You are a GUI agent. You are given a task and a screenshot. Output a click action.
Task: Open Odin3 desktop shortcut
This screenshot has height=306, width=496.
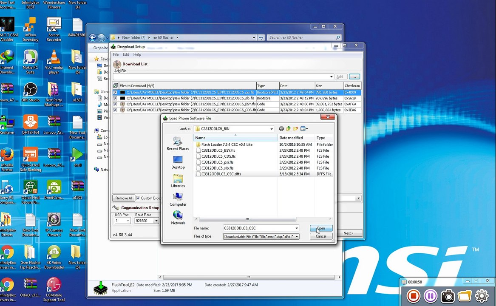[x=30, y=288]
